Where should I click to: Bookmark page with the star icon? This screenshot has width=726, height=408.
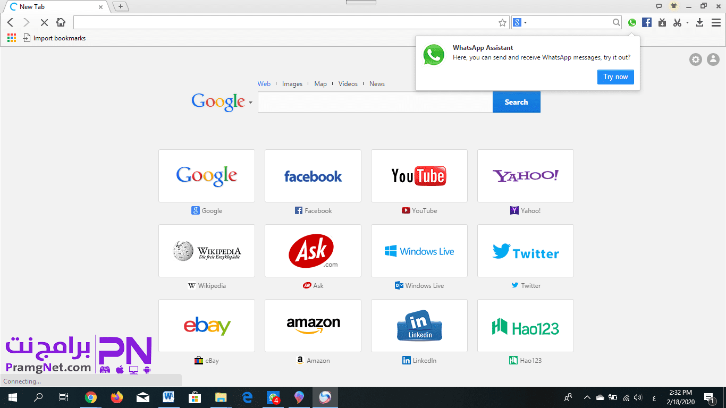pyautogui.click(x=502, y=22)
